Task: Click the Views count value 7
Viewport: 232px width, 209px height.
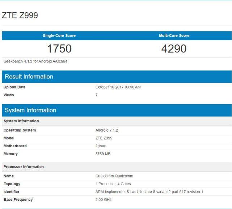Action: [97, 95]
